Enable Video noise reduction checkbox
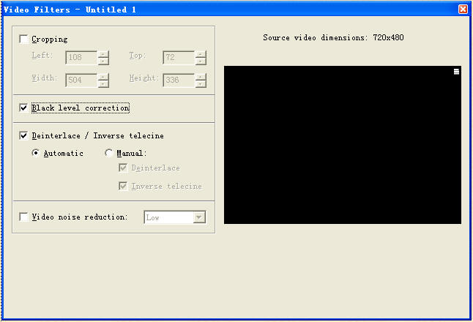 [x=23, y=217]
